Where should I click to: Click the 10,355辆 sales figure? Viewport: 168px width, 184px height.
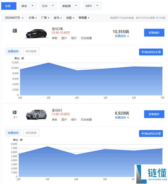tap(121, 32)
